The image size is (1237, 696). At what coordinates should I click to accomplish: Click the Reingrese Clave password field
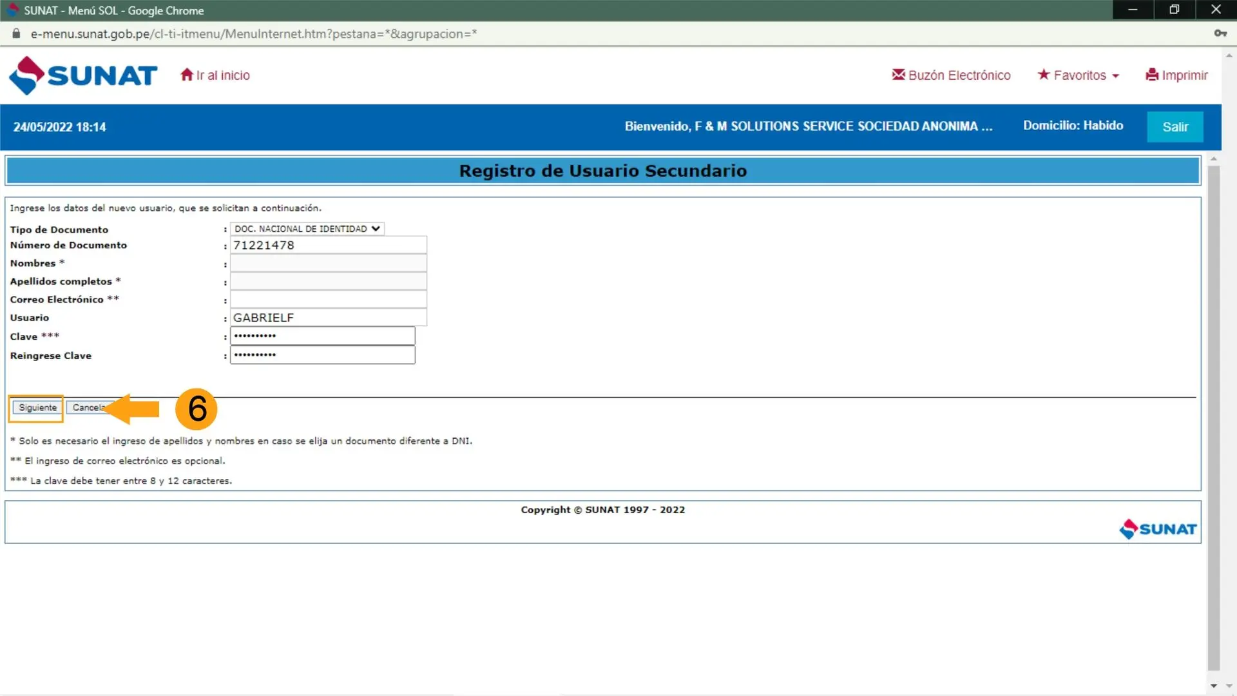point(323,355)
